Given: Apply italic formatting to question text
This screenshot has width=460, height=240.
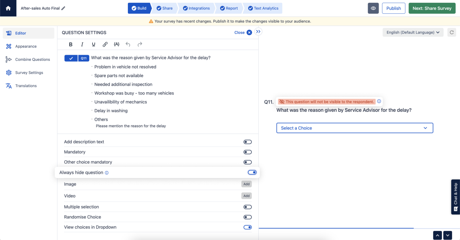Looking at the screenshot, I should pyautogui.click(x=82, y=44).
